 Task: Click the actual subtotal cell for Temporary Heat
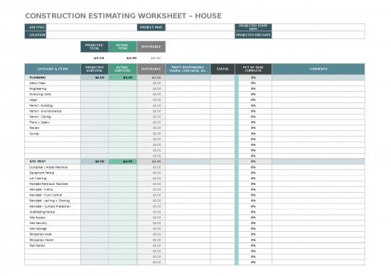pyautogui.click(x=122, y=234)
